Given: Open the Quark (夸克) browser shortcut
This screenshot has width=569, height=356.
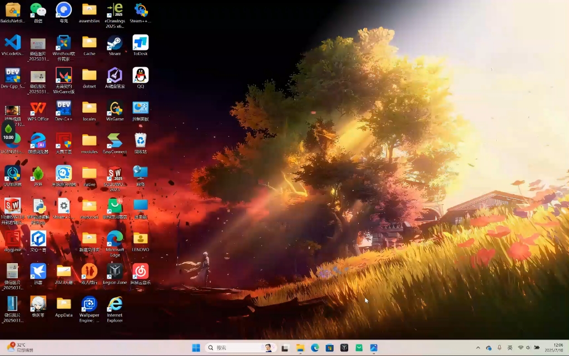Looking at the screenshot, I should [x=64, y=10].
